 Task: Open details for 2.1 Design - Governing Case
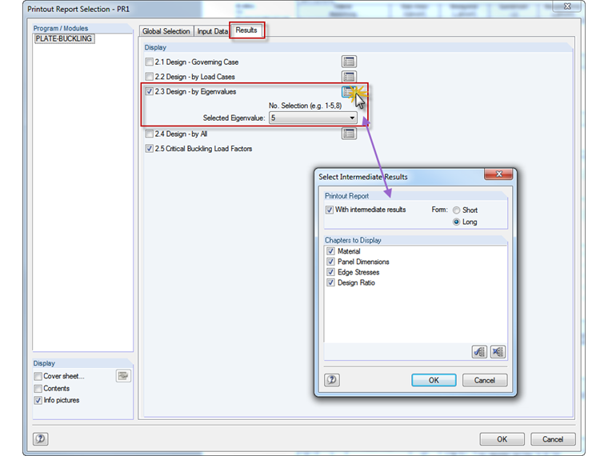tap(349, 62)
